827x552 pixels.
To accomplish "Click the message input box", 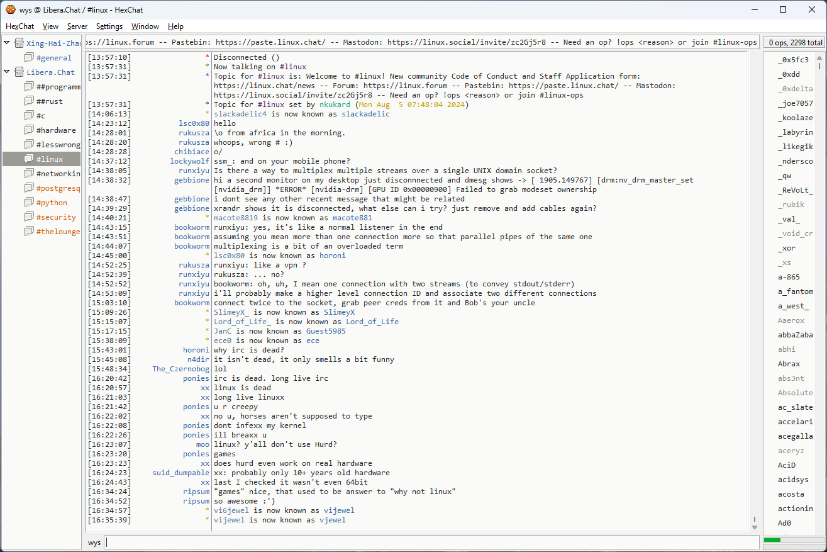I will [431, 543].
